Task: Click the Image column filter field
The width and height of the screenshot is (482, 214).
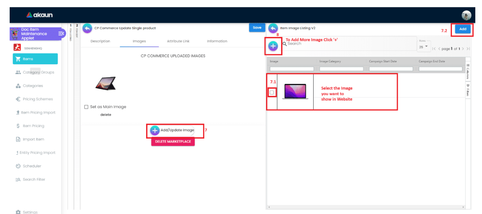Action: (292, 69)
